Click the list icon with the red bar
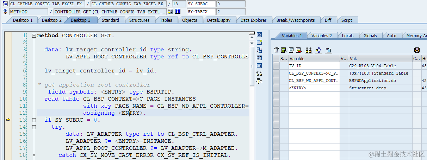The image size is (427, 160). (x=299, y=50)
